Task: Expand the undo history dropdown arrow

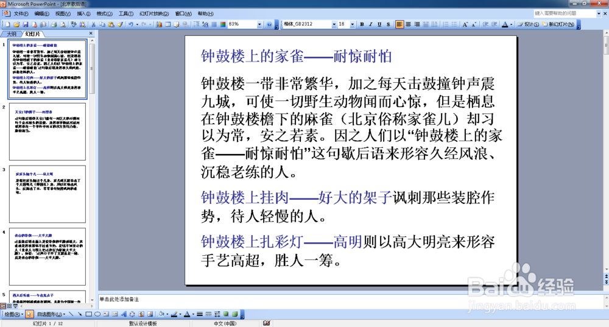Action: [x=137, y=24]
